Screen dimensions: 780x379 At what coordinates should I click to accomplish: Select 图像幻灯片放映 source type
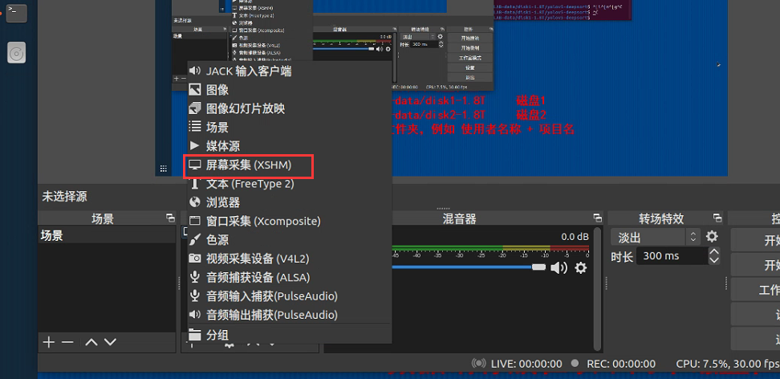(290, 108)
